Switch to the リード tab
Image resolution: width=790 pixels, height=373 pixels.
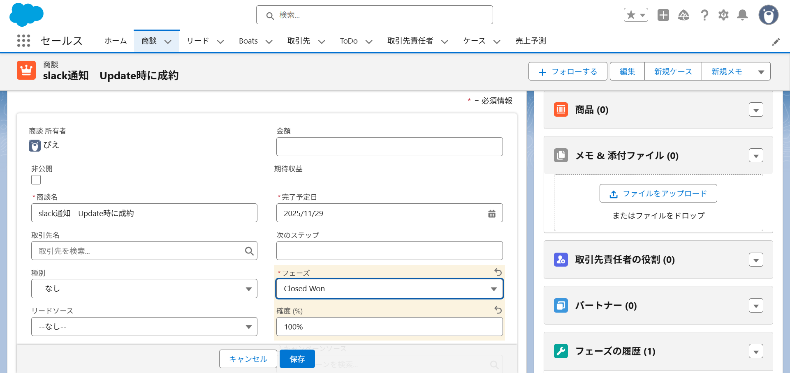pos(198,41)
